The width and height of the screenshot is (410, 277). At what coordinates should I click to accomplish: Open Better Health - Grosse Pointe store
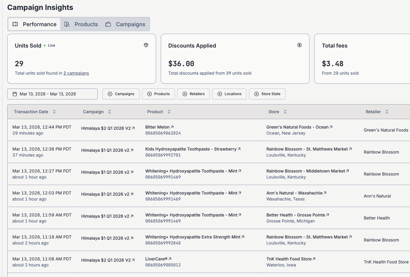(298, 215)
